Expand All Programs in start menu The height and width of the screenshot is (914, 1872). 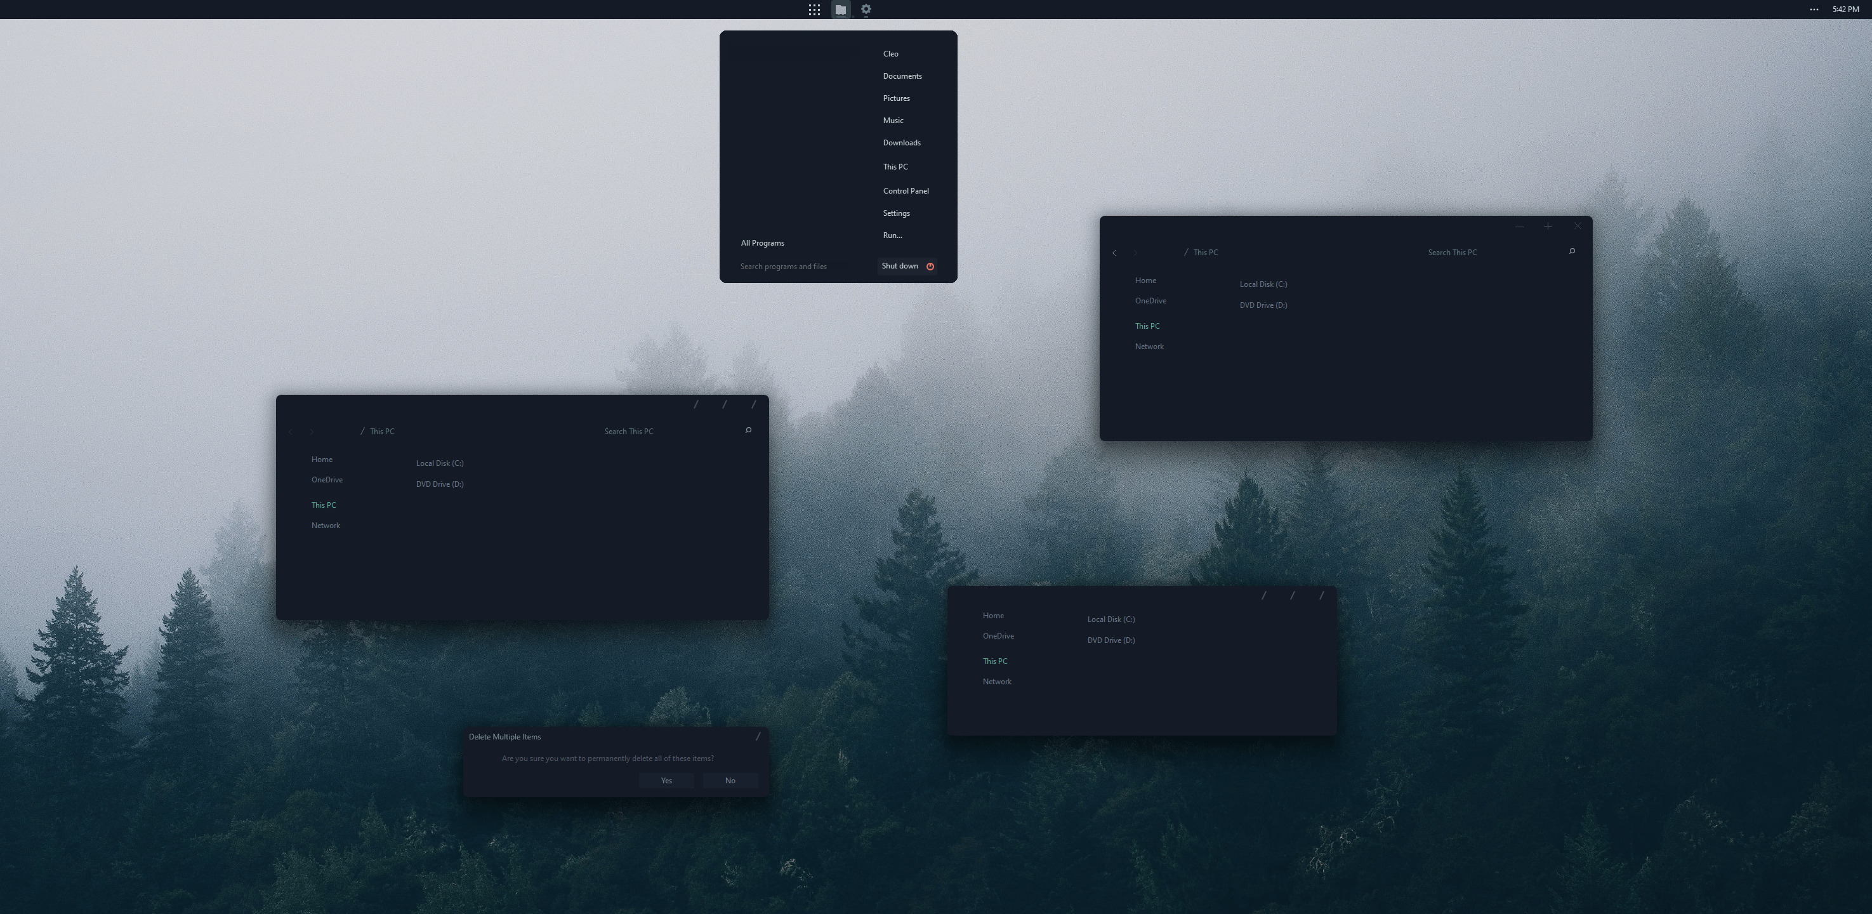(762, 243)
